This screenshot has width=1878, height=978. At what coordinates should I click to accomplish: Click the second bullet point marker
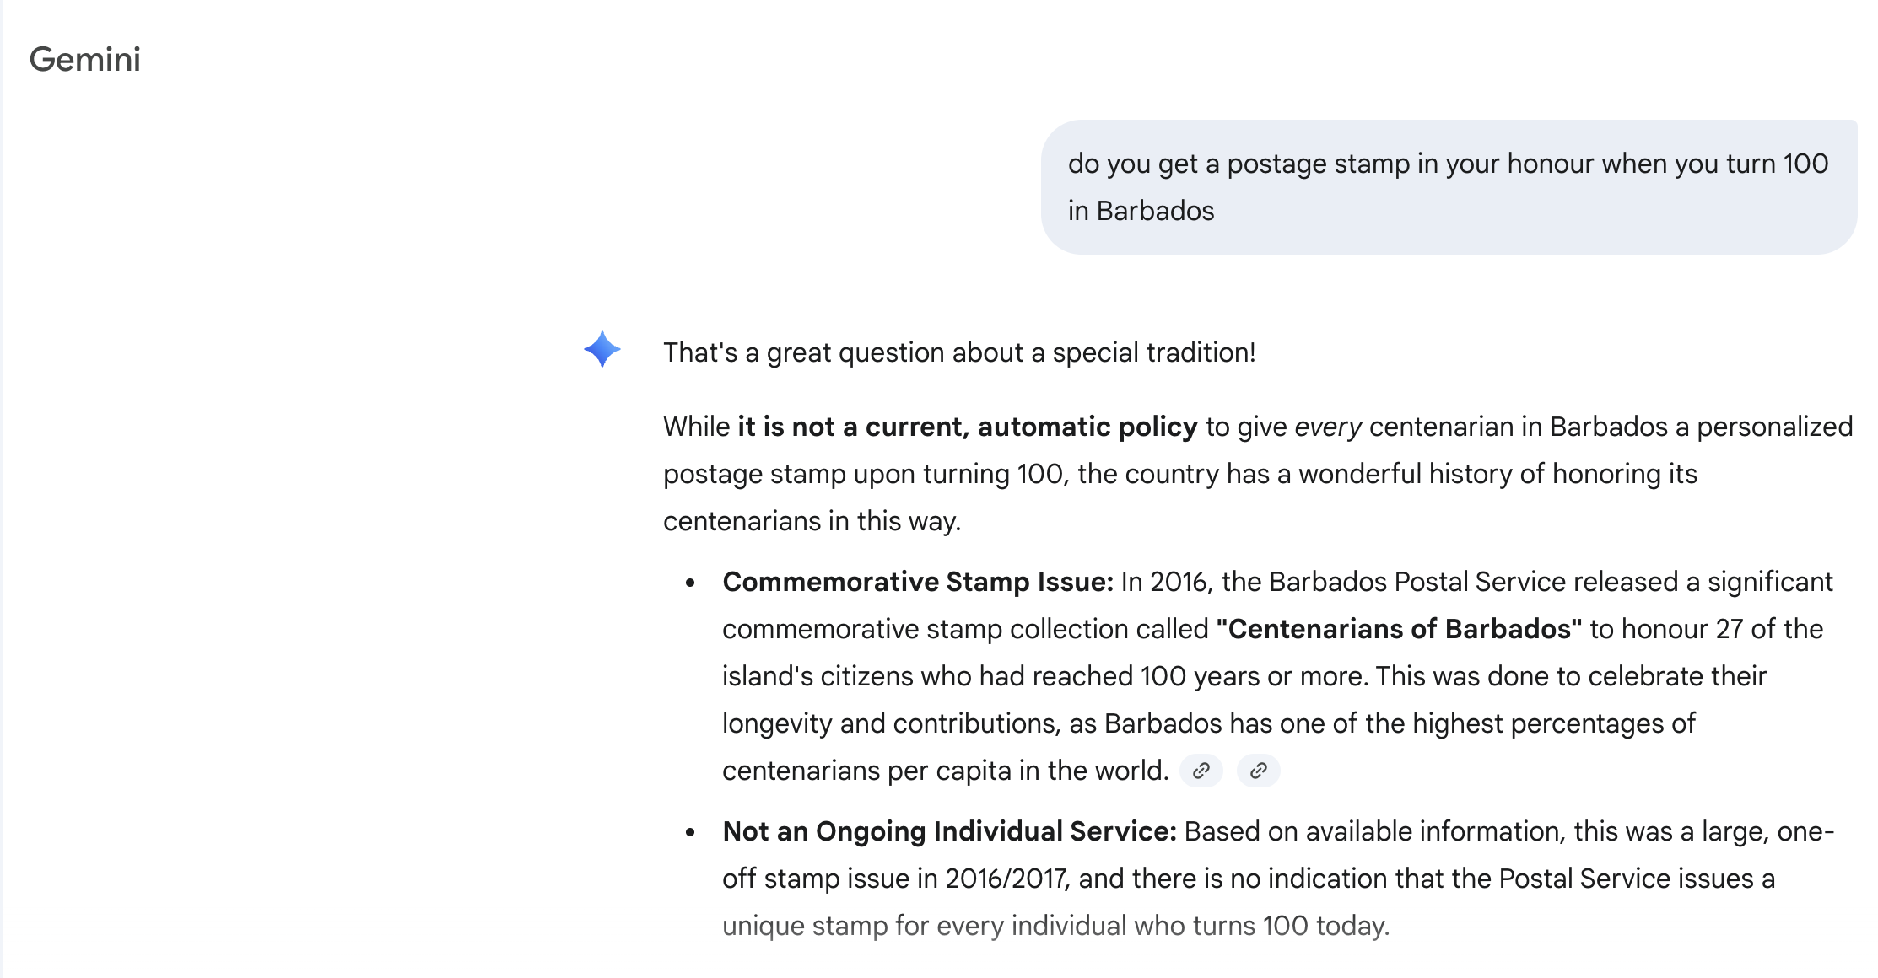(692, 833)
